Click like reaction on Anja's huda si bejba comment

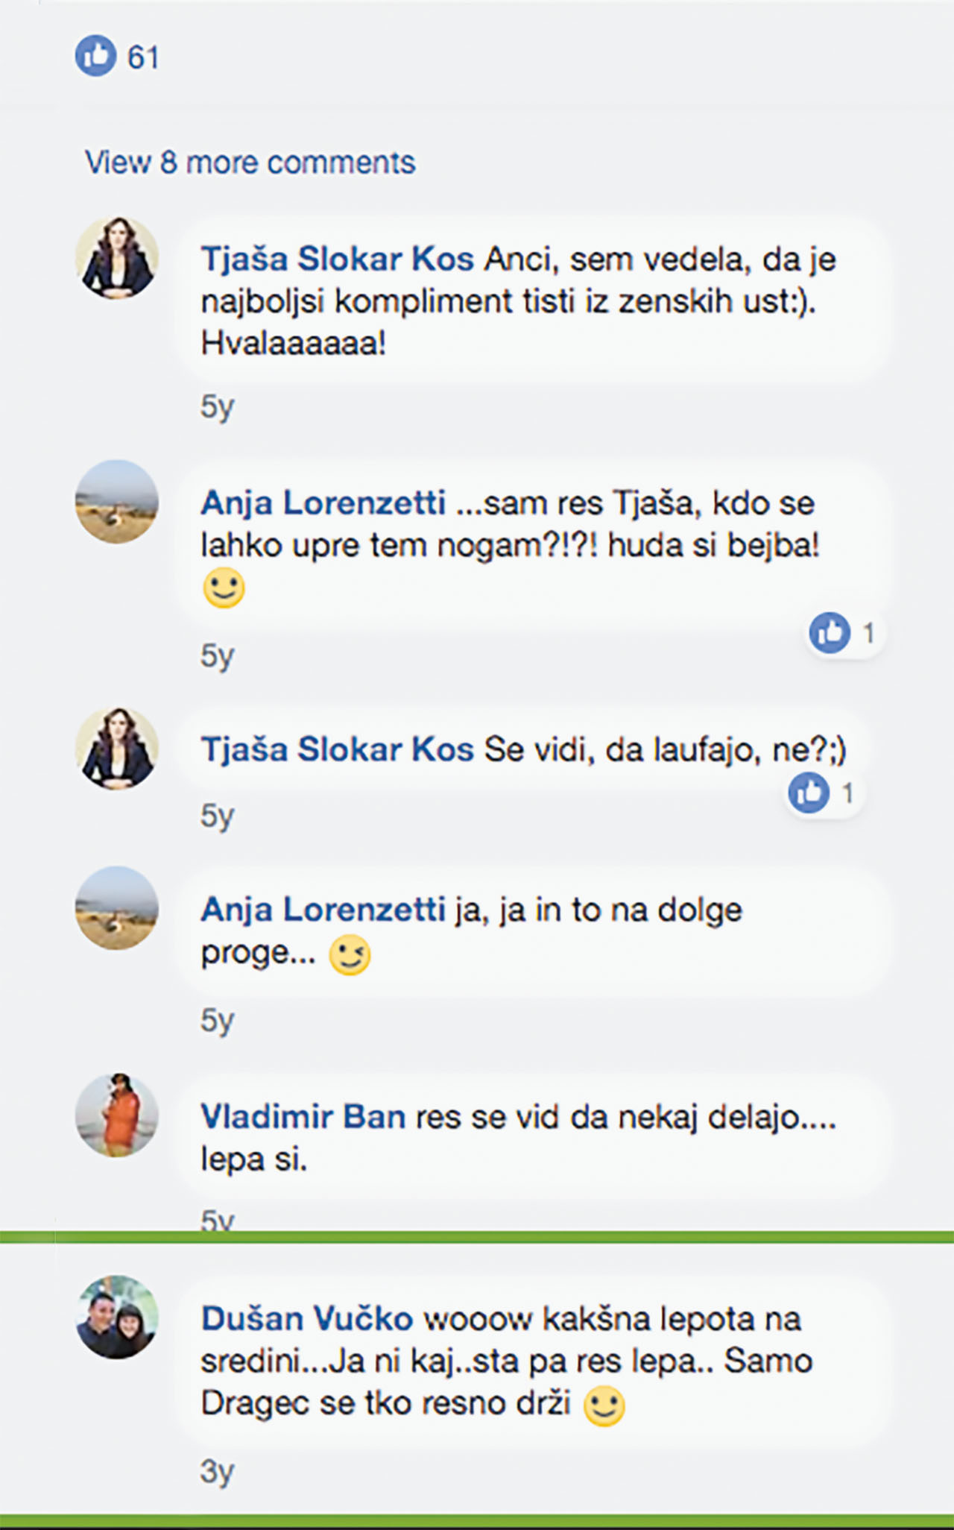coord(830,633)
